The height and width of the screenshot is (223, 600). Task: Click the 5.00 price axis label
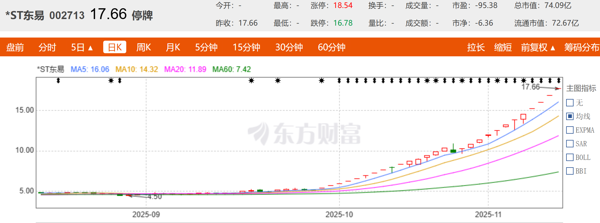point(27,191)
